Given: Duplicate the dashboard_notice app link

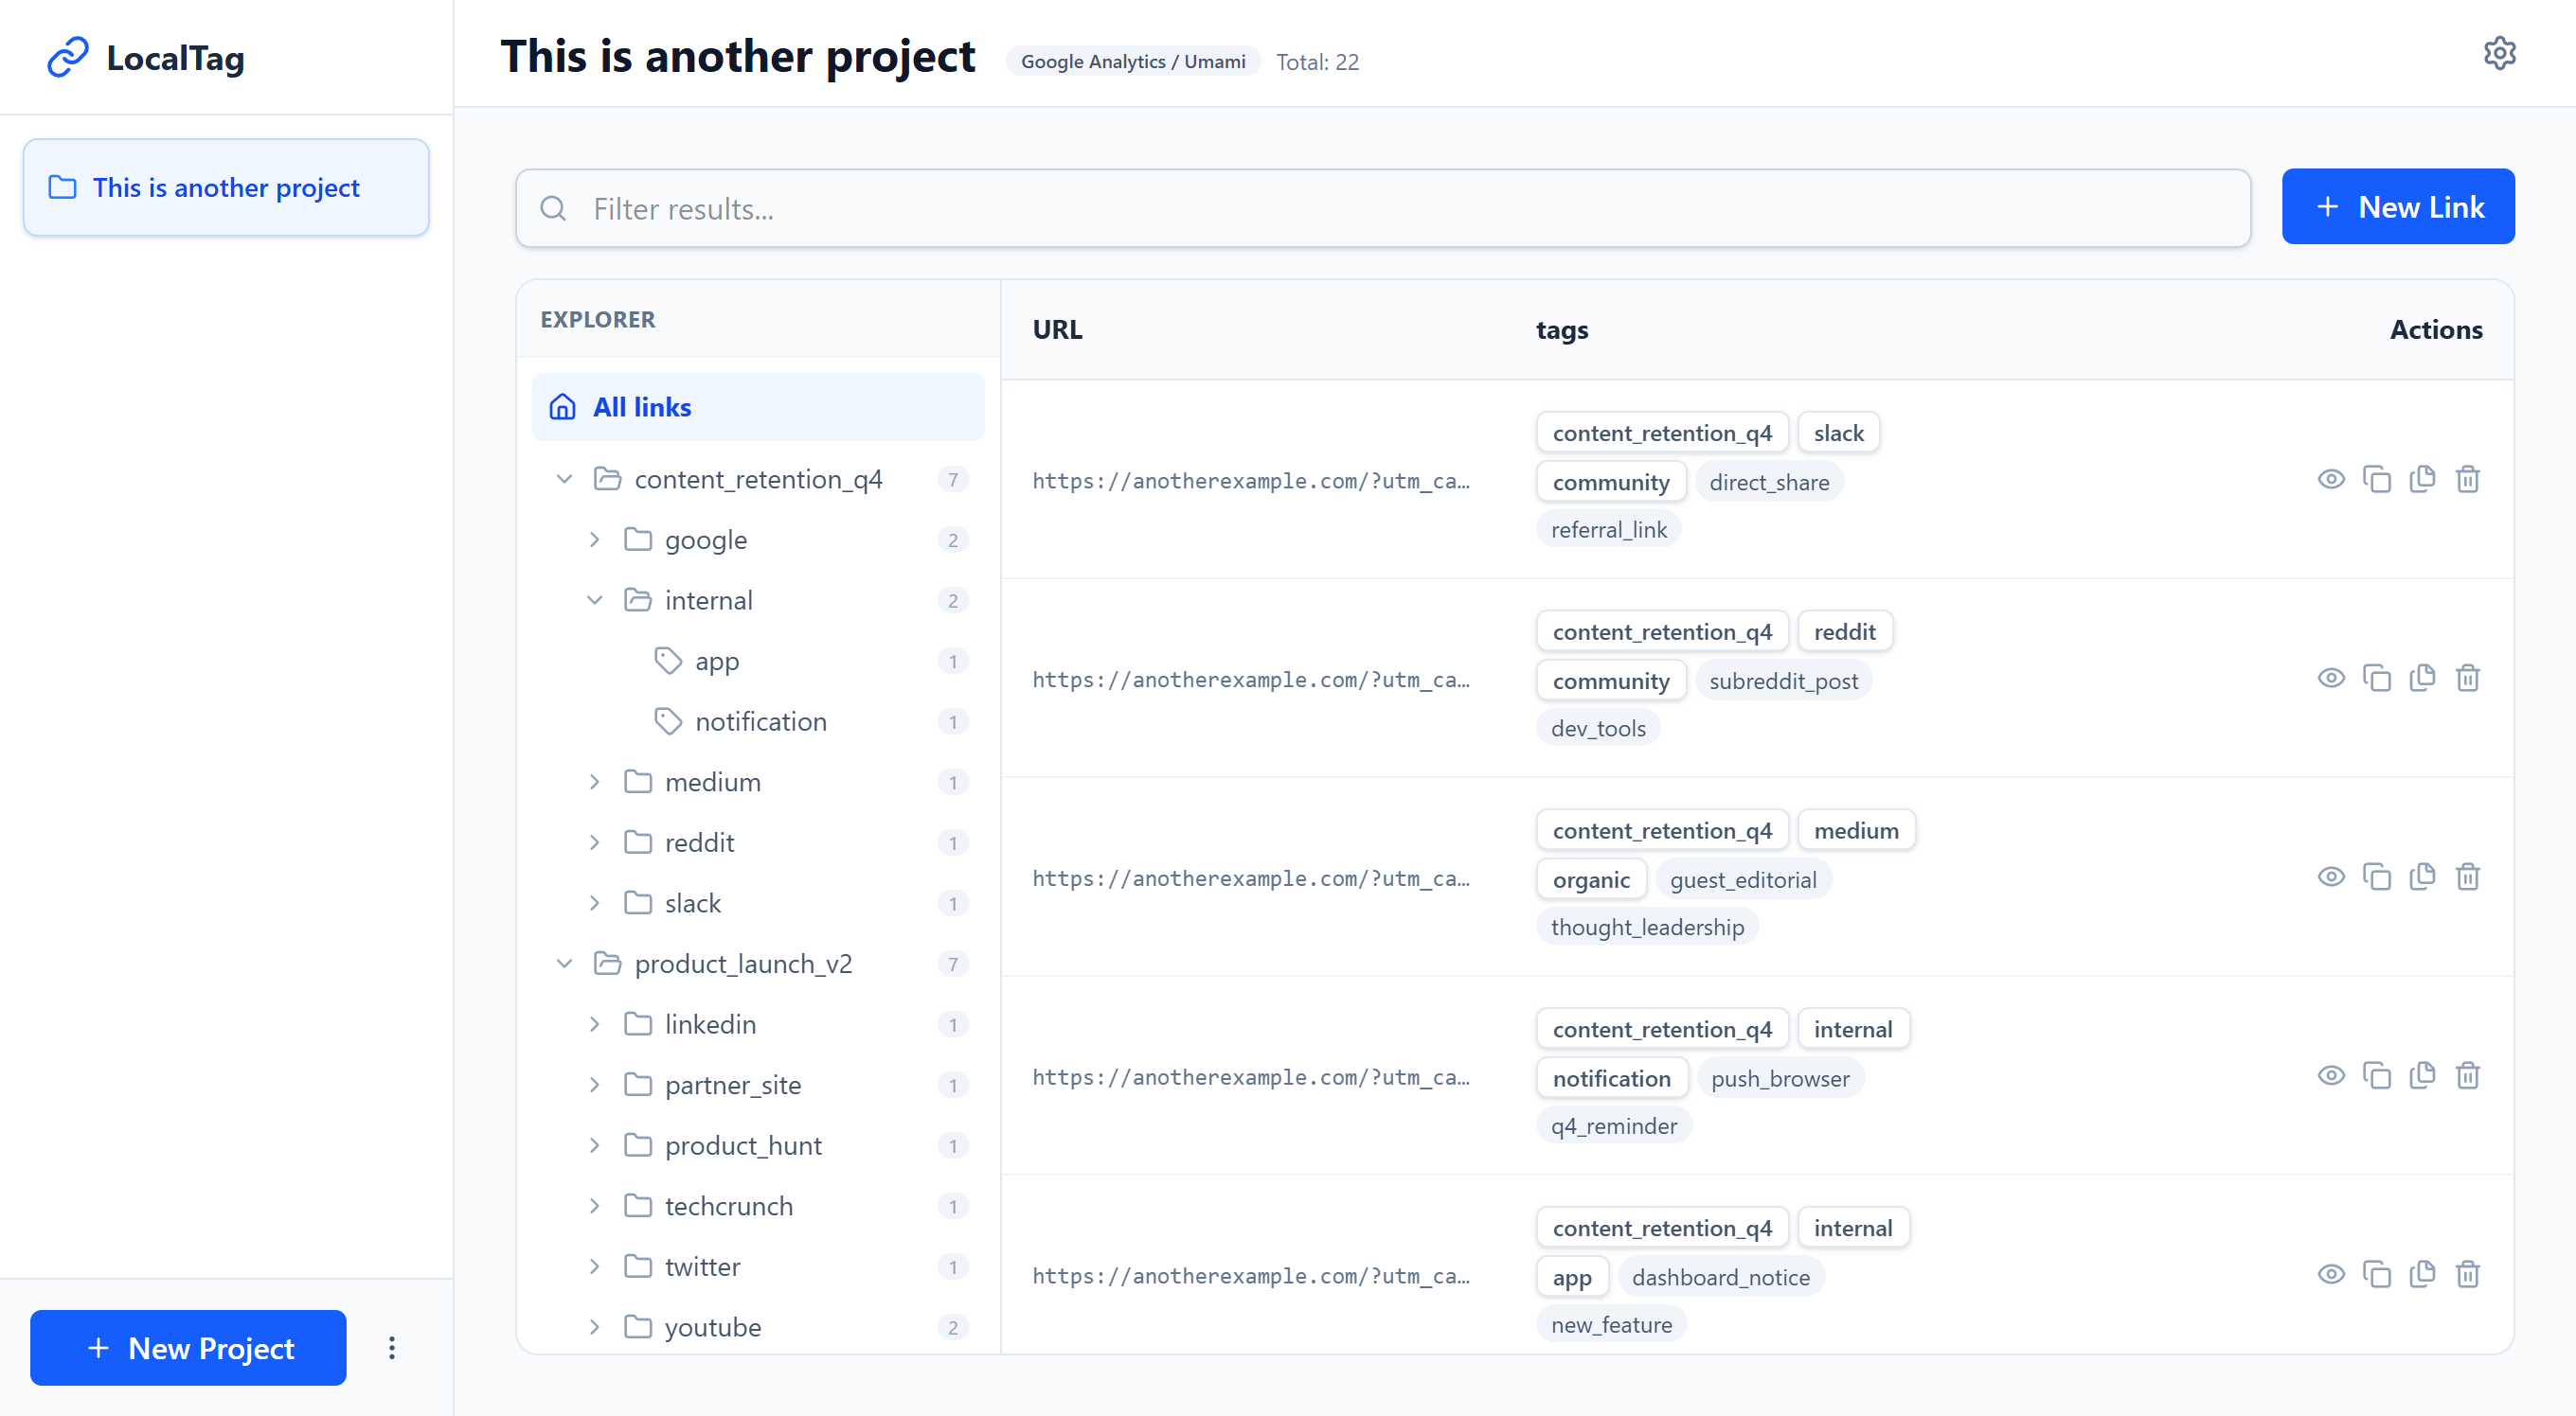Looking at the screenshot, I should [x=2422, y=1274].
